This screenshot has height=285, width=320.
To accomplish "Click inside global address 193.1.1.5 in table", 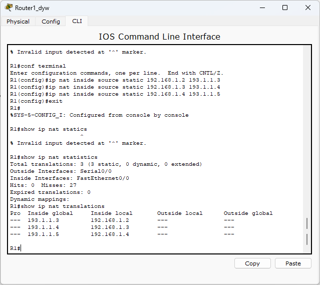I will coord(43,234).
